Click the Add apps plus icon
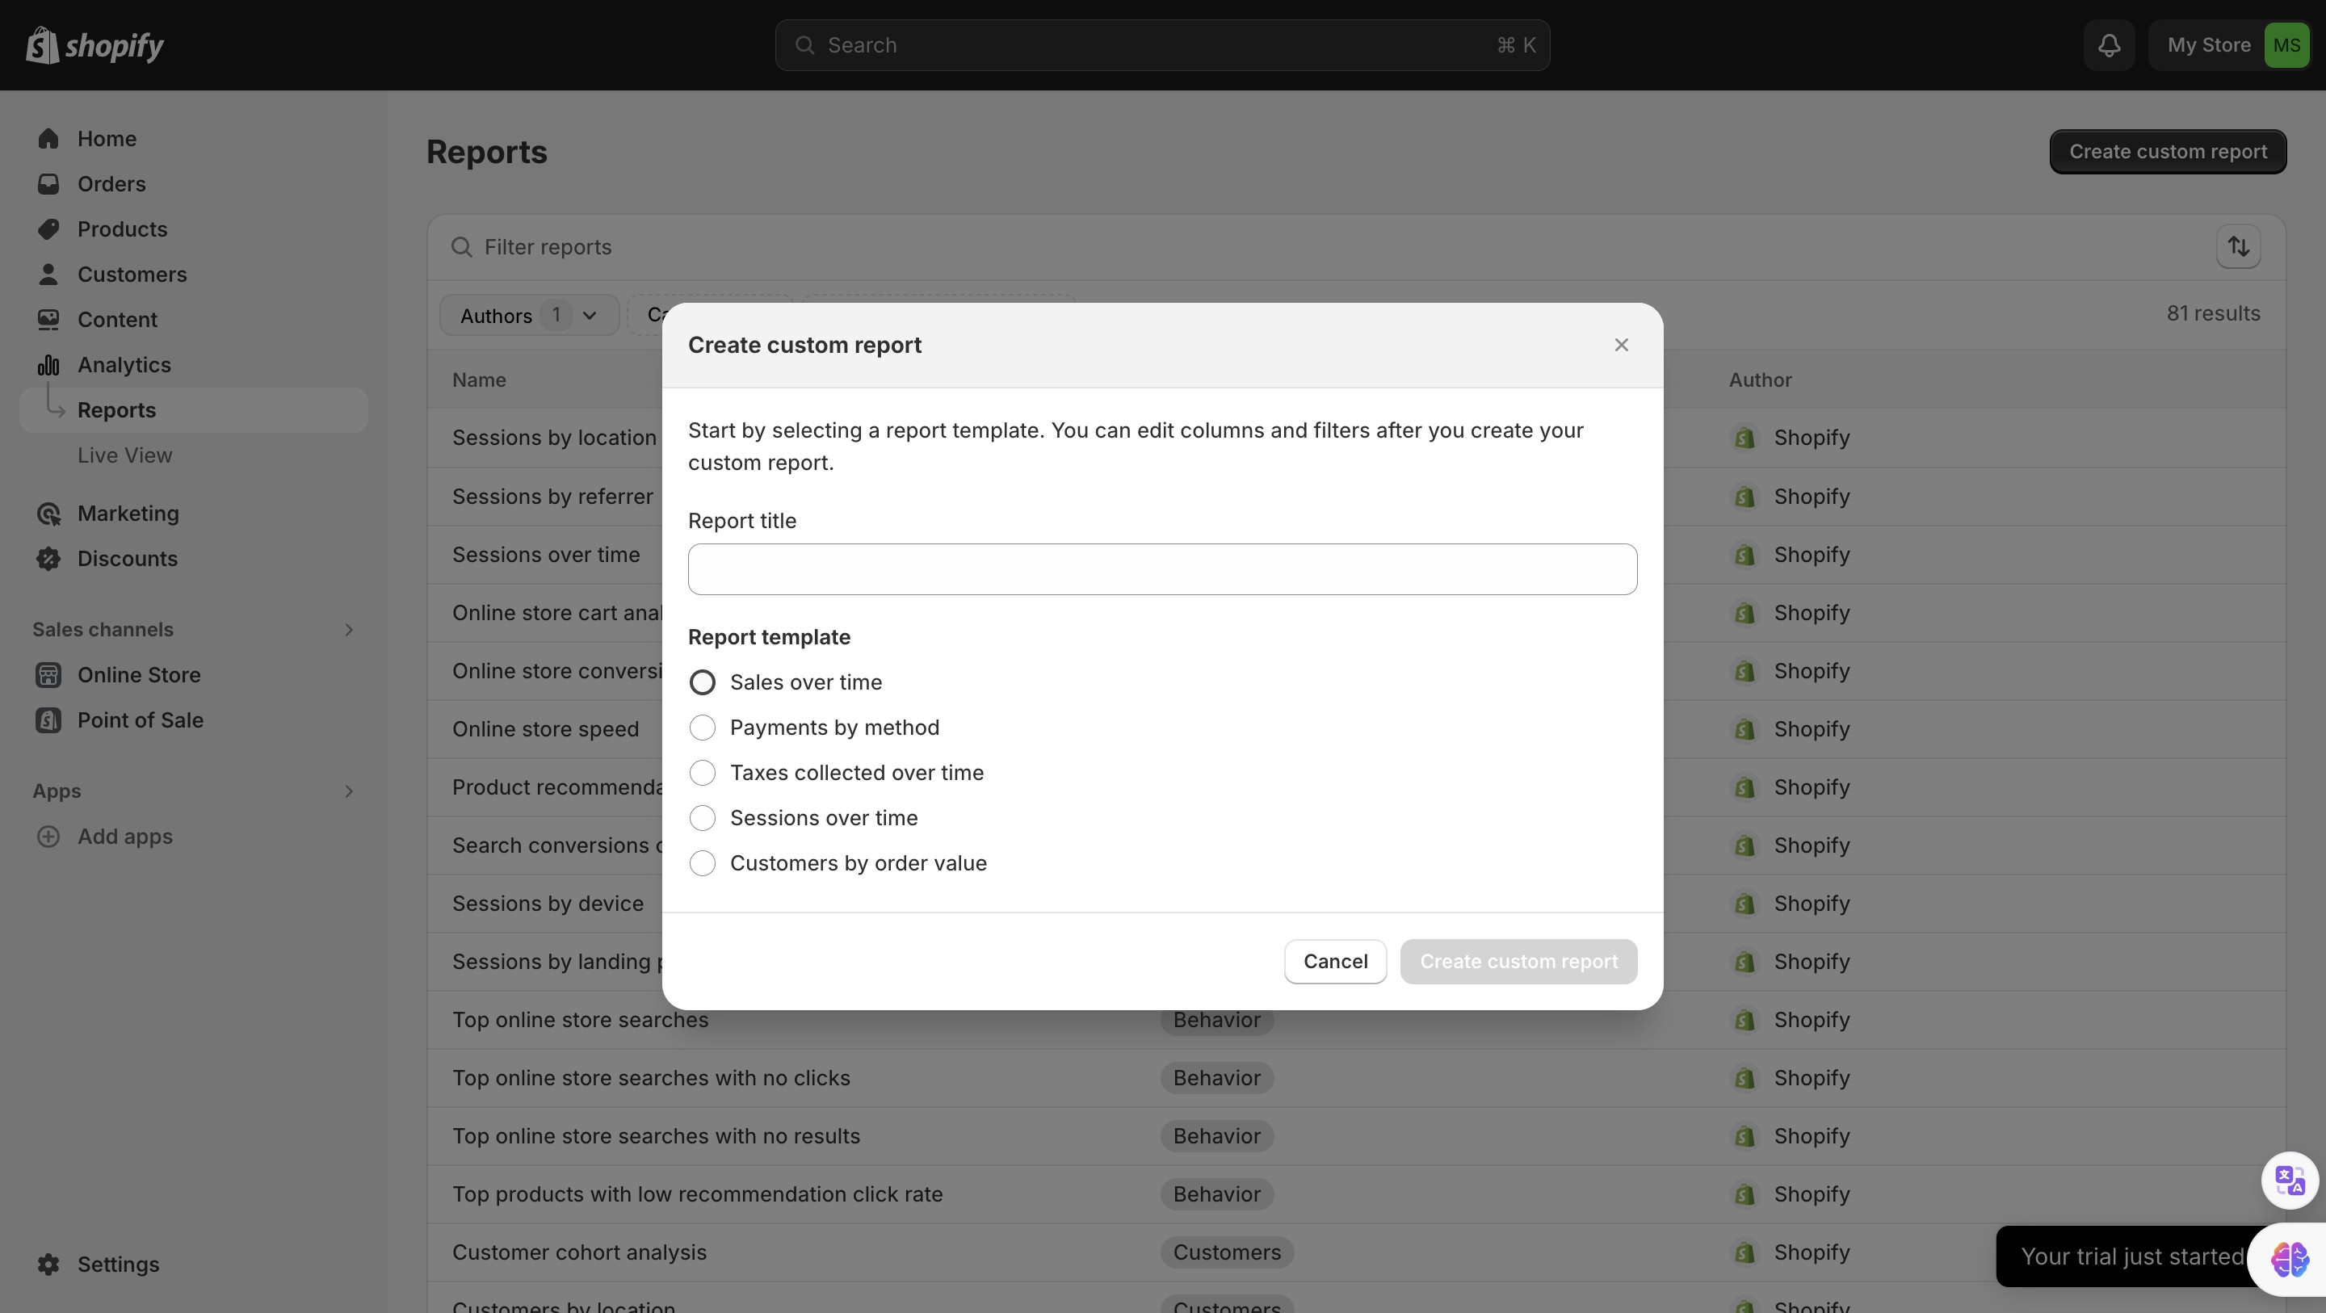The height and width of the screenshot is (1313, 2326). [48, 837]
